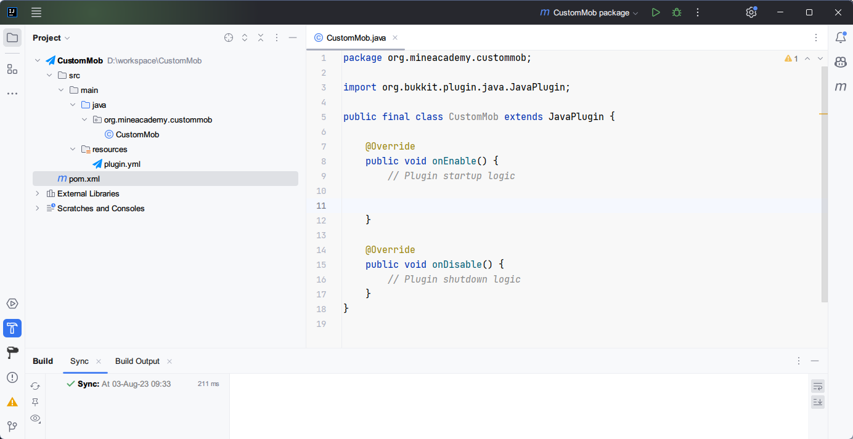Click Select Opened File target icon

(229, 38)
